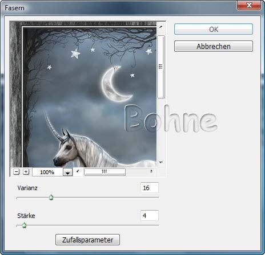Click the Stärke value input field

[x=150, y=216]
